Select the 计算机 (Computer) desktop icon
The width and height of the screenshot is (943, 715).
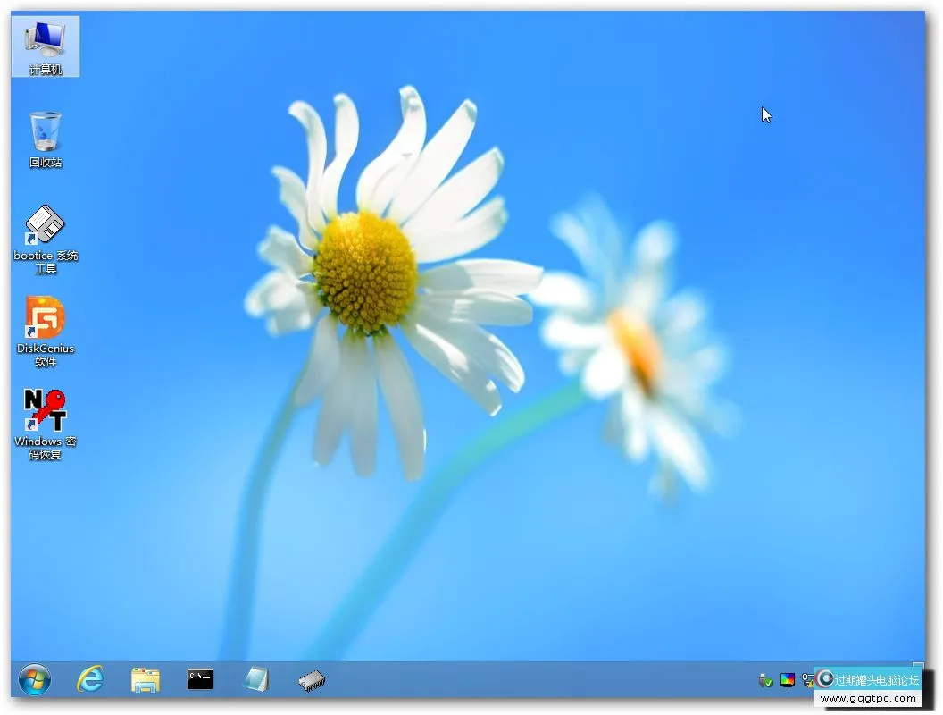[x=45, y=45]
